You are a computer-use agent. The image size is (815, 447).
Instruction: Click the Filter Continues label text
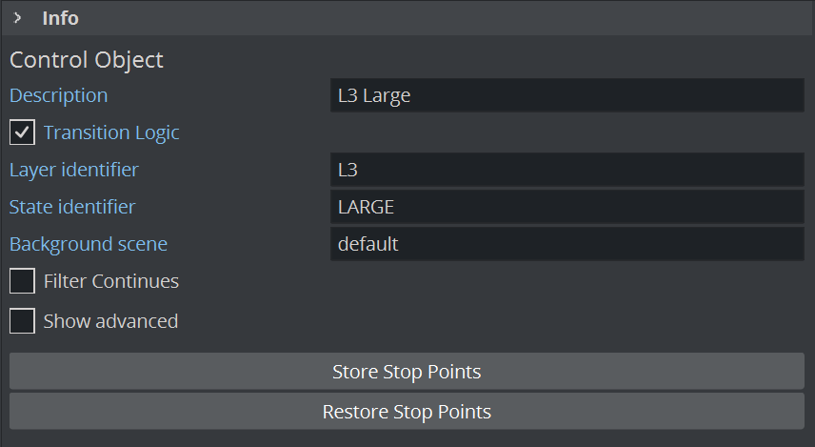[111, 281]
